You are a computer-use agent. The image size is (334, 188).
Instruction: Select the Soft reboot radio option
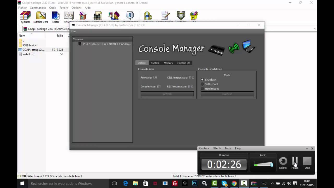pos(202,84)
